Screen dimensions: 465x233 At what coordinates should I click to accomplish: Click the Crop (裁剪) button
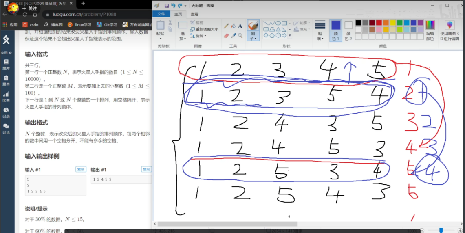pos(196,23)
